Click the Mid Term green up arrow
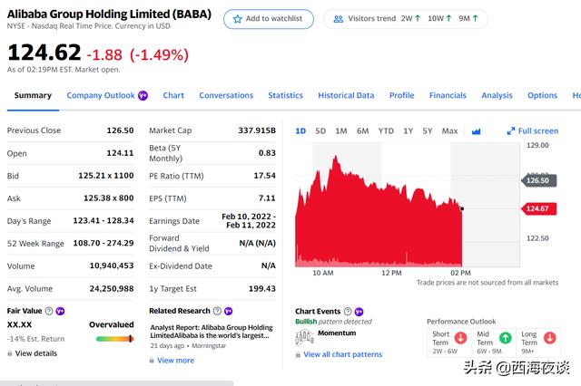 pos(506,337)
